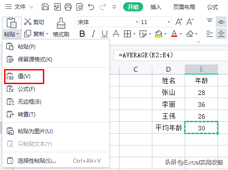This screenshot has height=170, width=228.
Task: Expand quick access toolbar customize arrow
Action: tap(114, 7)
